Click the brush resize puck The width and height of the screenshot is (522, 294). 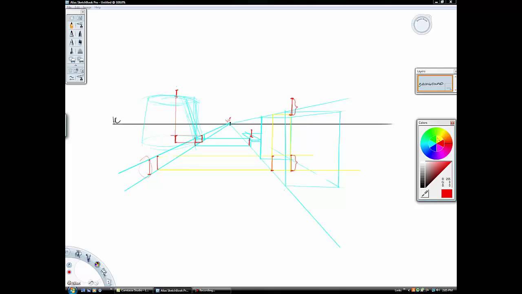[x=422, y=25]
